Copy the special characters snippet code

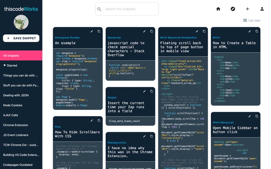[x=152, y=32]
